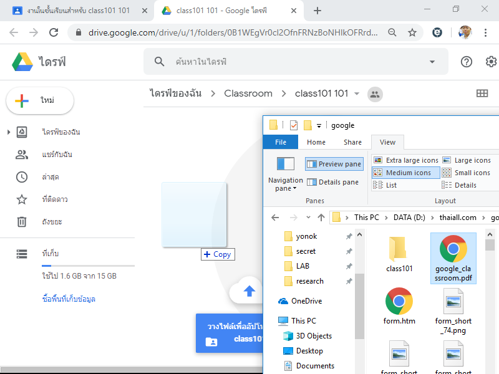
Task: Bookmark this page with the star
Action: pyautogui.click(x=412, y=32)
